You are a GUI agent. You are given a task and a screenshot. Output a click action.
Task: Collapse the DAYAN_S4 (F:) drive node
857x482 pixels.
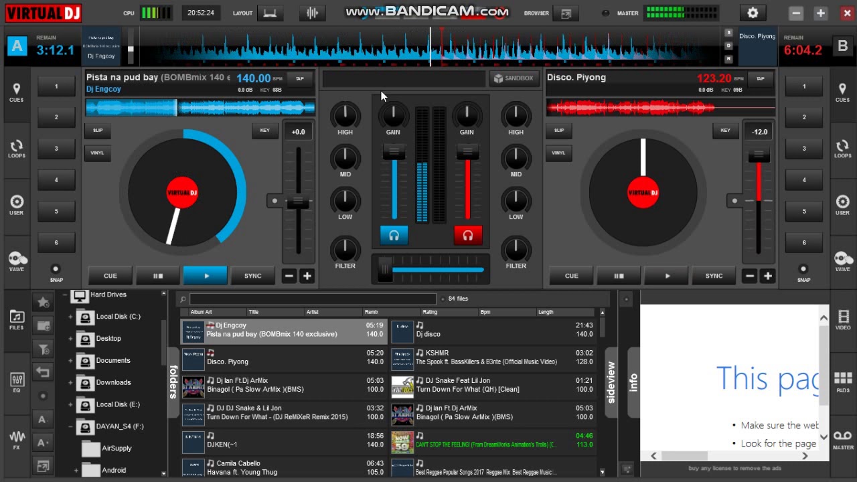(70, 426)
